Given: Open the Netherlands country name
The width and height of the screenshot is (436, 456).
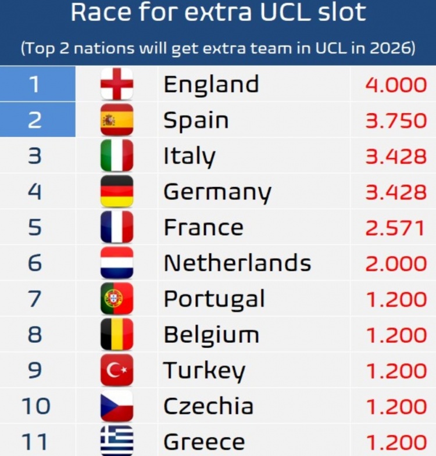Looking at the screenshot, I should (237, 263).
